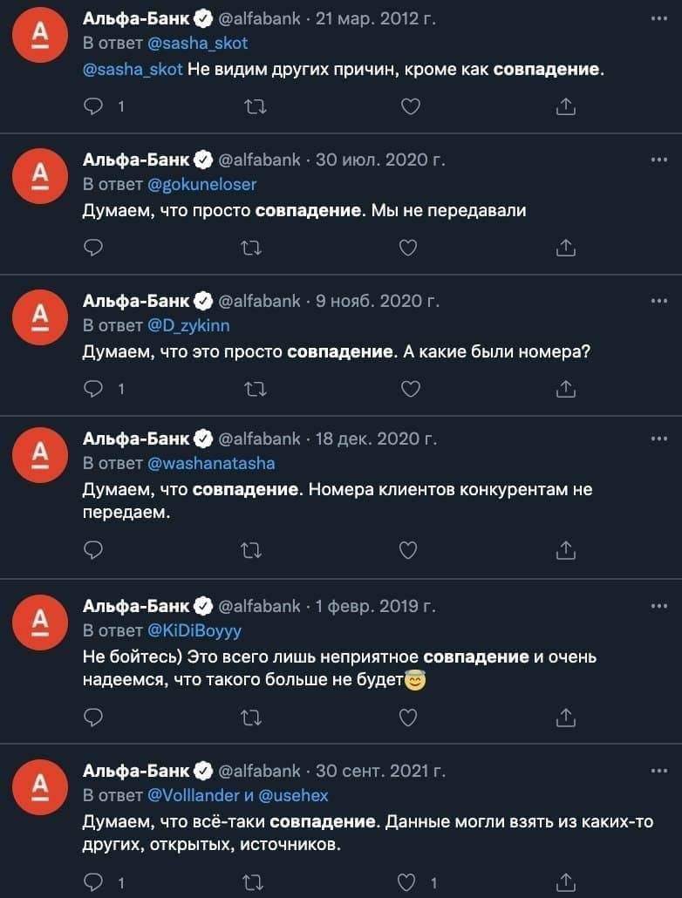682x898 pixels.
Task: Open more options on 21 мар. 2012 tweet
Action: (659, 18)
